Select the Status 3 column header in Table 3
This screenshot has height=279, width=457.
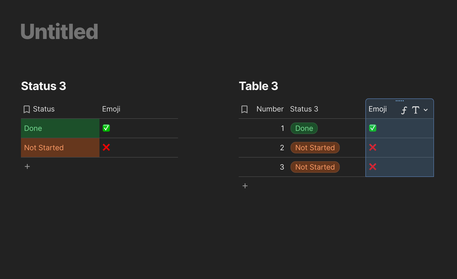point(304,109)
